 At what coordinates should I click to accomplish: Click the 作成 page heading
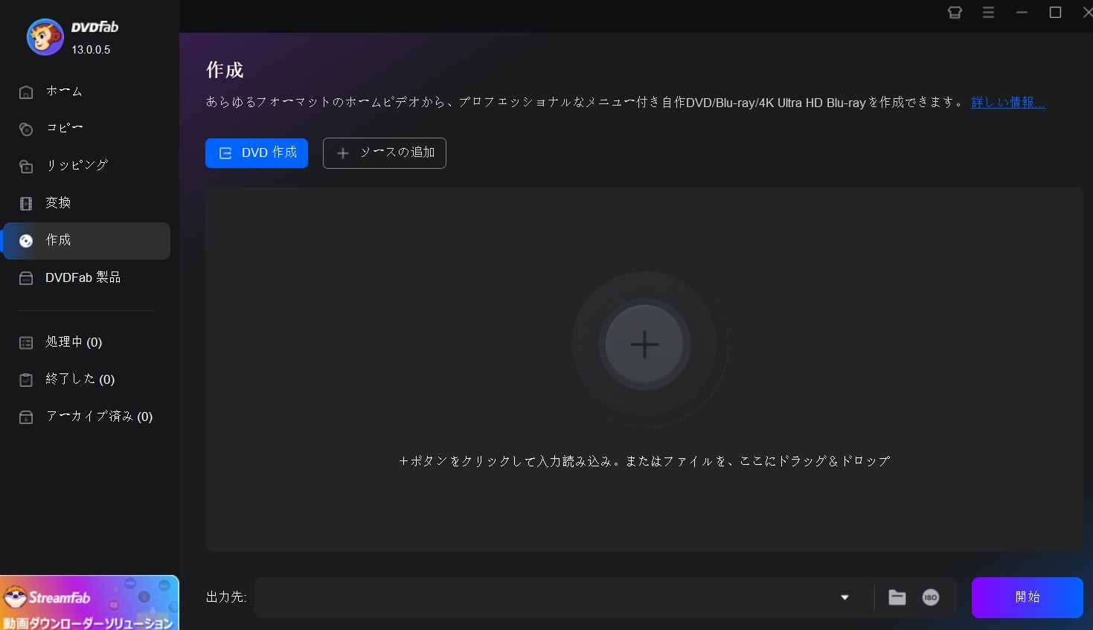(225, 70)
